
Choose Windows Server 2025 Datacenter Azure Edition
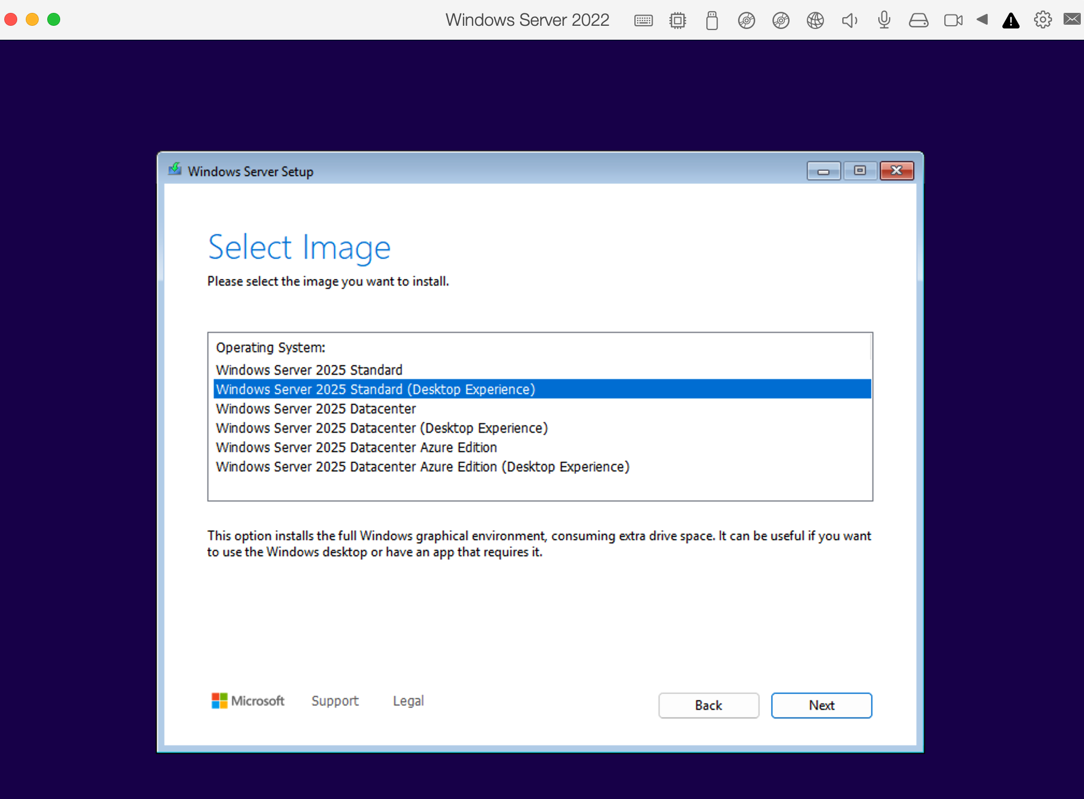click(356, 447)
